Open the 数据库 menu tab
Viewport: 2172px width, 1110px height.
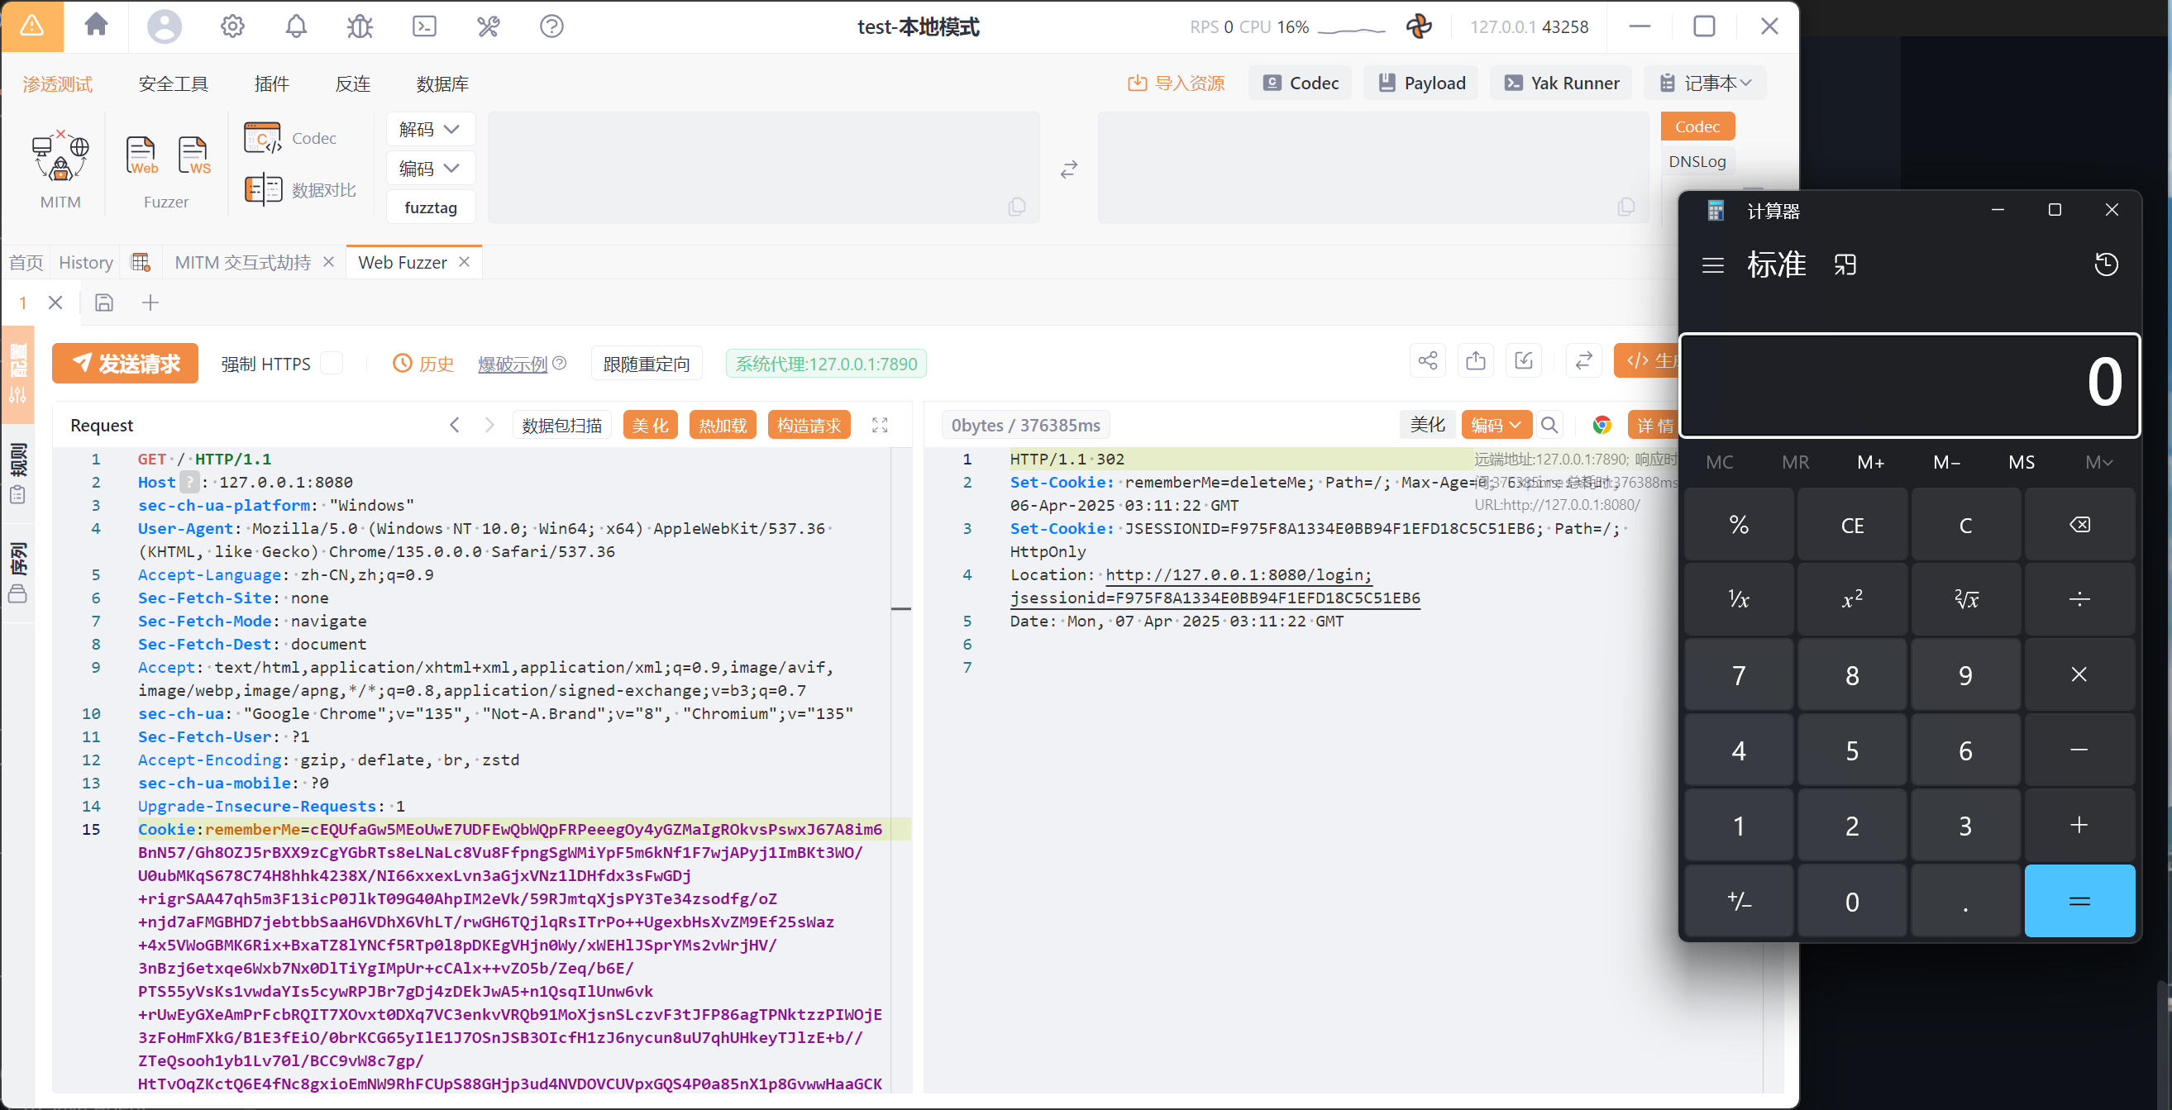442,83
